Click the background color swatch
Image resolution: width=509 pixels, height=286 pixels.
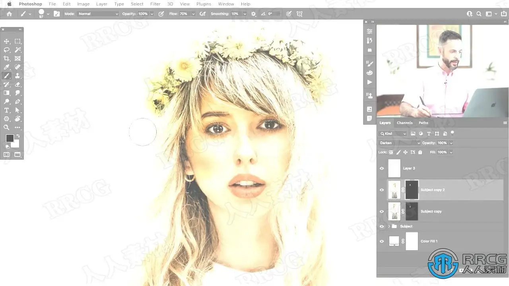coord(16,144)
